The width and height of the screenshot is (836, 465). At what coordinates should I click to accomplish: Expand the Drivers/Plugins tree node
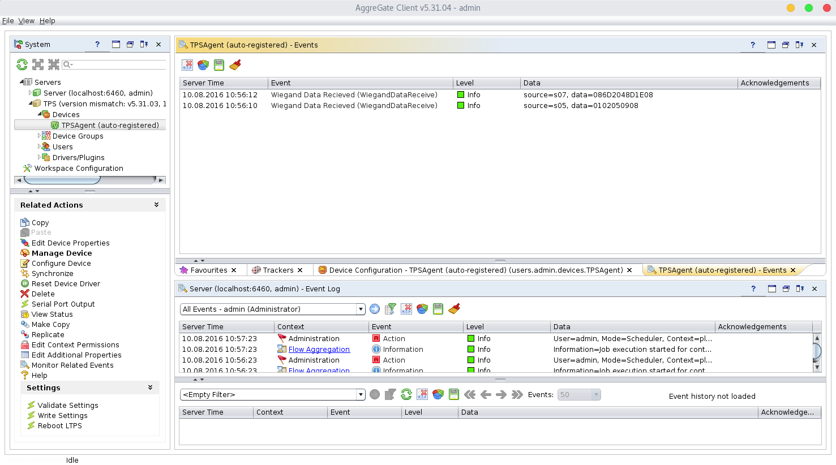[x=39, y=157]
